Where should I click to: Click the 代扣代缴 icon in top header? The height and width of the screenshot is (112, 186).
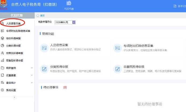pos(69,4)
